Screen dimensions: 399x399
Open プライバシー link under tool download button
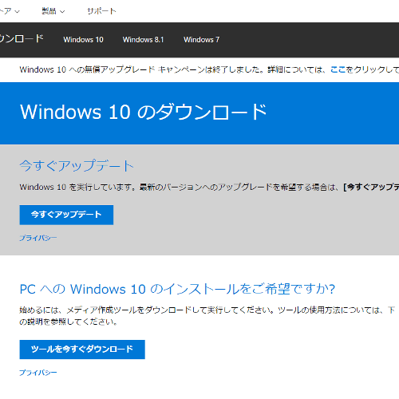point(38,373)
